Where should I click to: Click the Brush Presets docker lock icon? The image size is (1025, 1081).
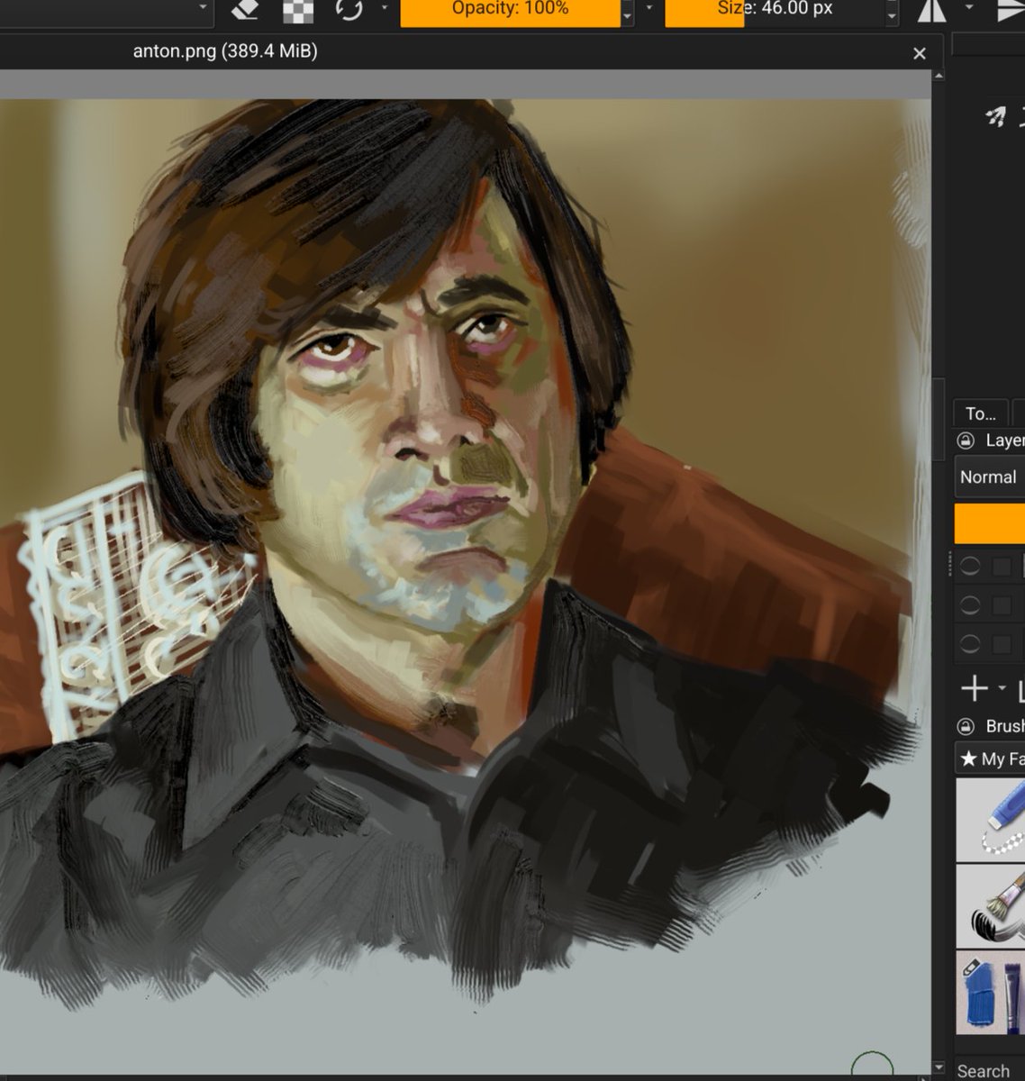[x=966, y=726]
